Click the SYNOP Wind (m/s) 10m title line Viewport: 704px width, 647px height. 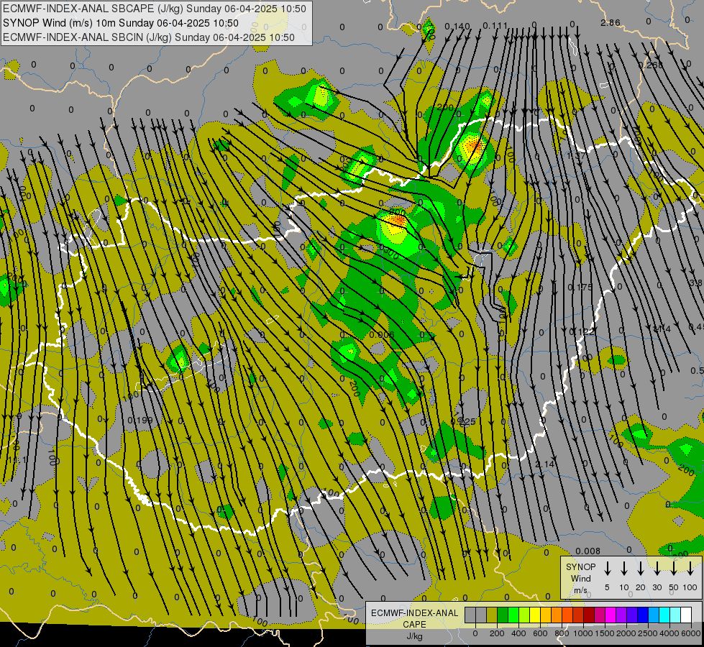tap(121, 23)
